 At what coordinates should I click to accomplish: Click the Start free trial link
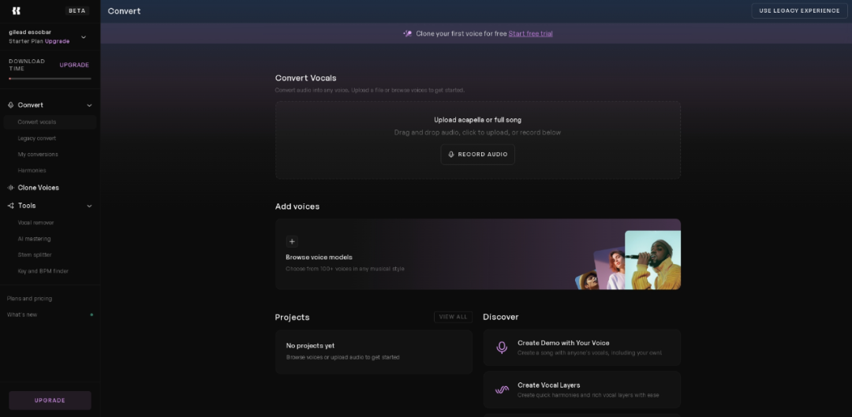coord(530,34)
